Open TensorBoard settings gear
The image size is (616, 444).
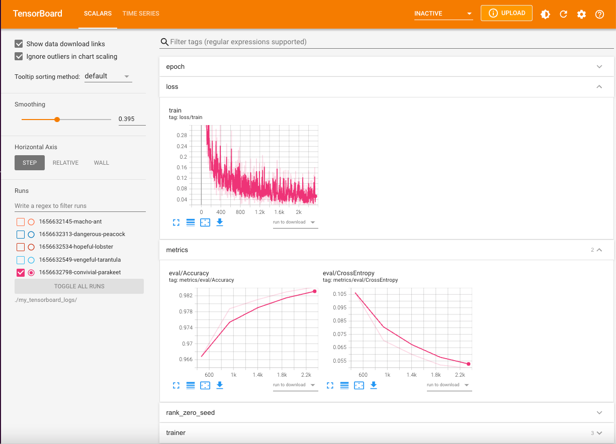[x=581, y=14]
